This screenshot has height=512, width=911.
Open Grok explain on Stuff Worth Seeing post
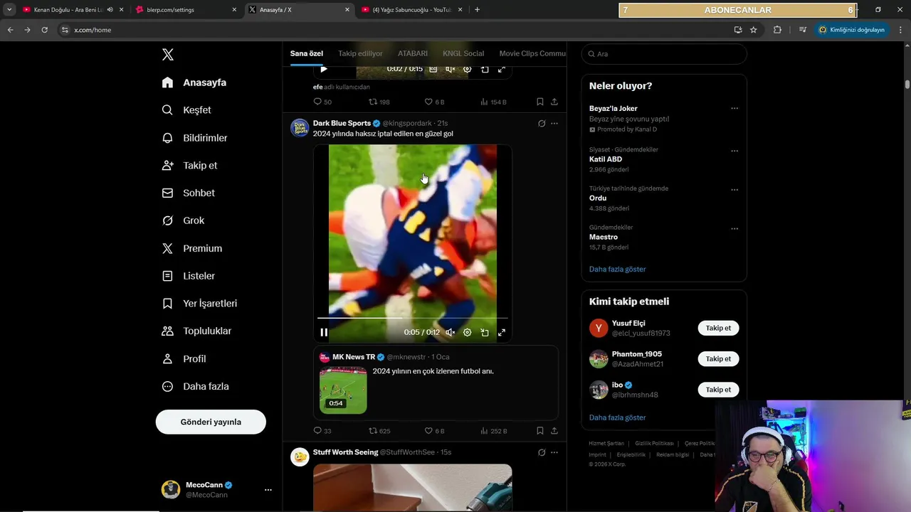[542, 452]
